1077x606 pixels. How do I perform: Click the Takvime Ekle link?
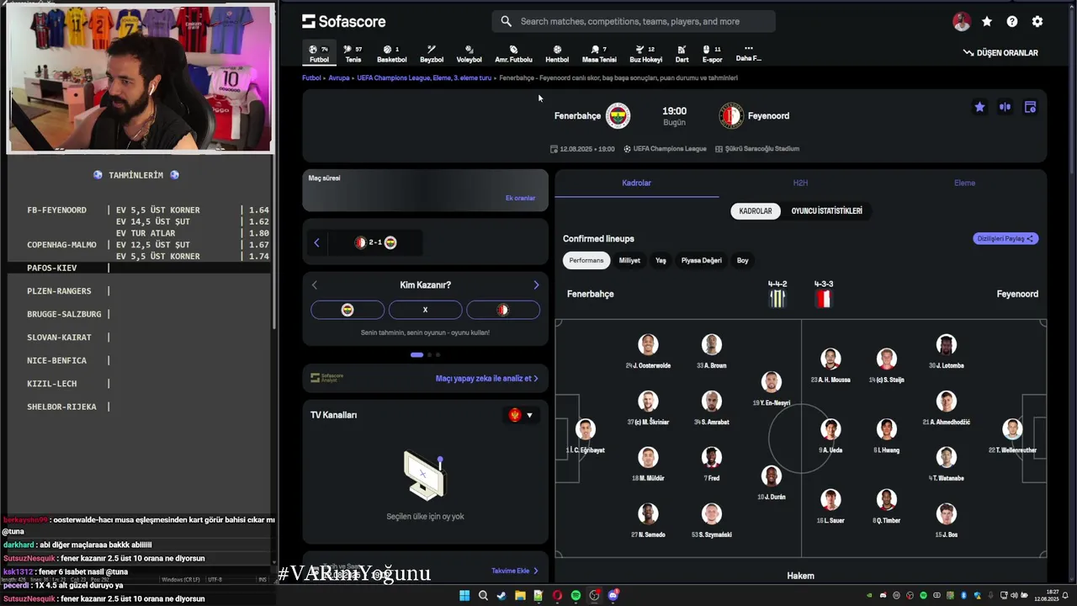(514, 571)
